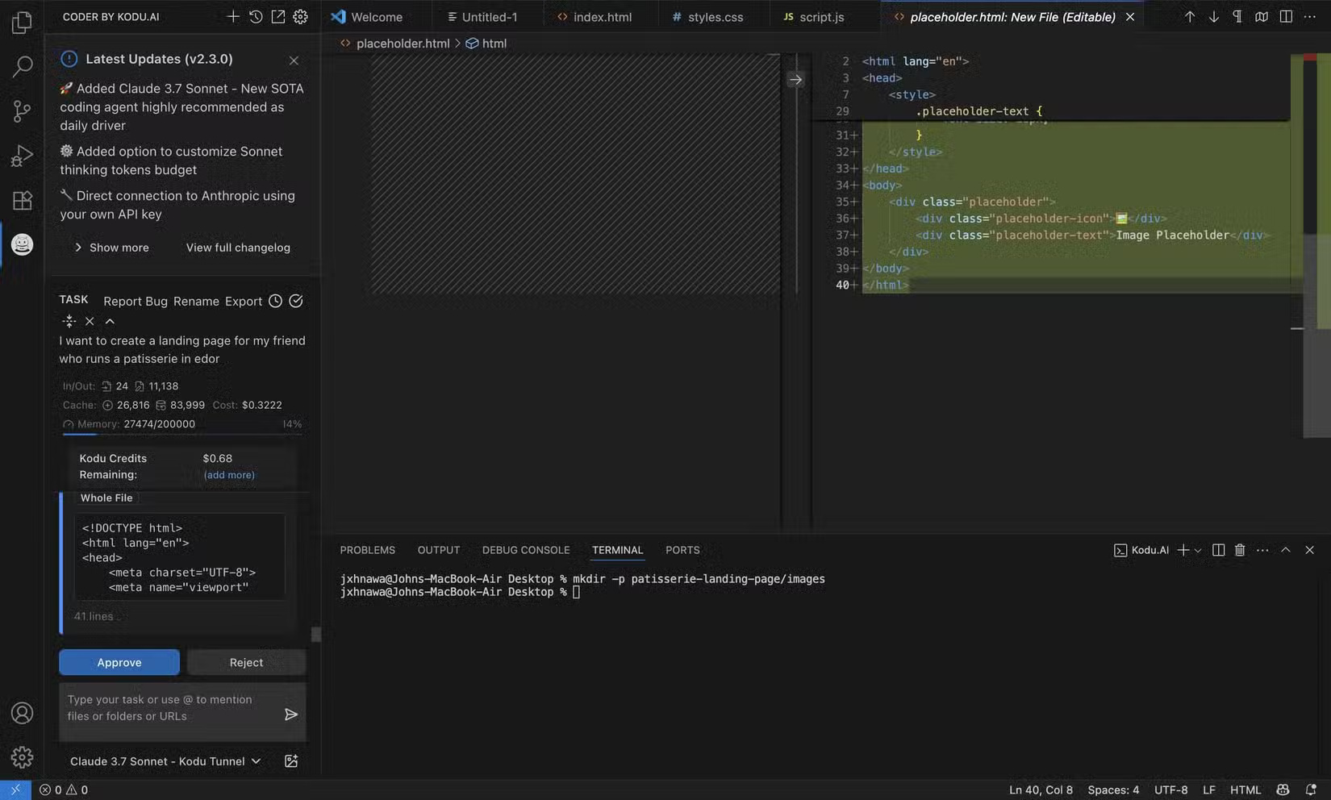This screenshot has height=800, width=1331.
Task: Click the task message input field
Action: pos(169,708)
